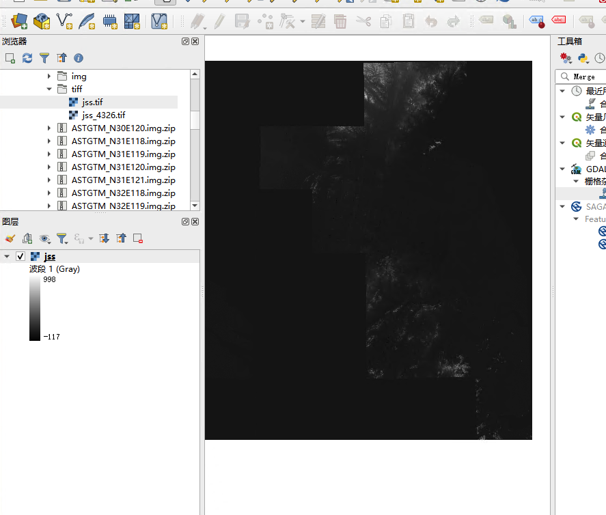This screenshot has width=606, height=515.
Task: Click the remove layer button in Layers panel
Action: (x=137, y=238)
